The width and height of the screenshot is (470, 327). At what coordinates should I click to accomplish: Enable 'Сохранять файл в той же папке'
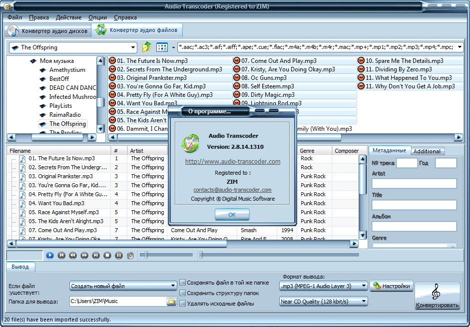(x=183, y=283)
